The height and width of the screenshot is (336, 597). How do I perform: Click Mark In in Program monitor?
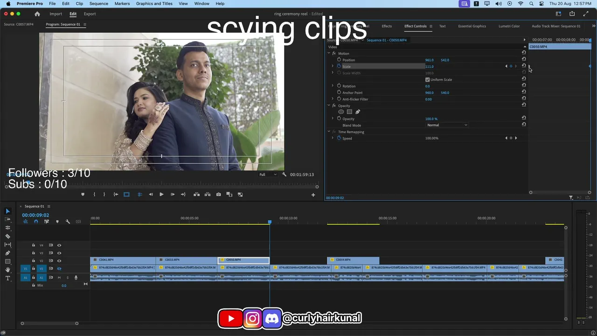[x=94, y=195]
